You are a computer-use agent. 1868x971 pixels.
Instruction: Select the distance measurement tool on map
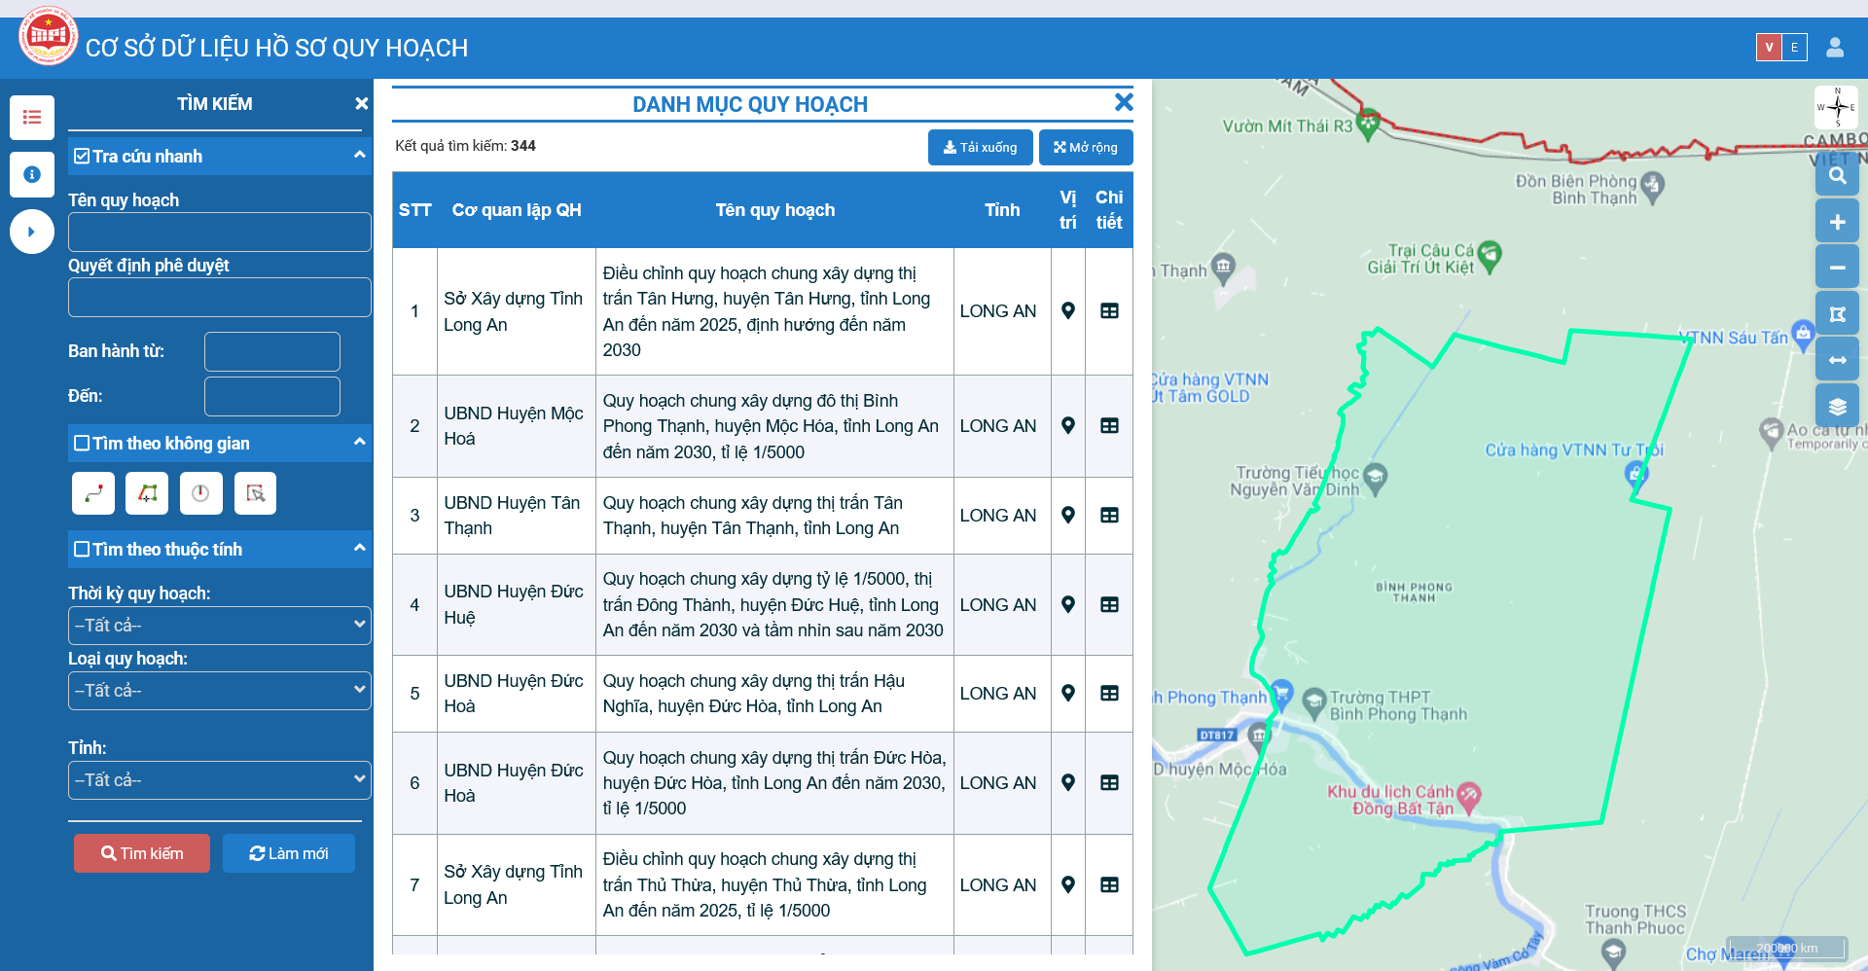coord(1837,360)
